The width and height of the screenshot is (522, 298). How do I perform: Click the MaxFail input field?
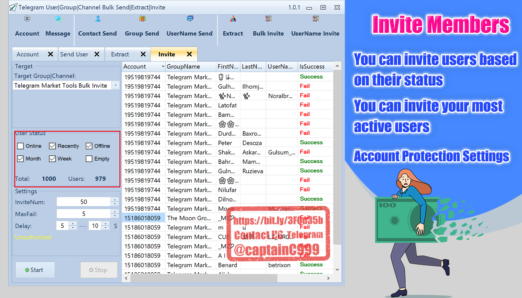point(84,214)
